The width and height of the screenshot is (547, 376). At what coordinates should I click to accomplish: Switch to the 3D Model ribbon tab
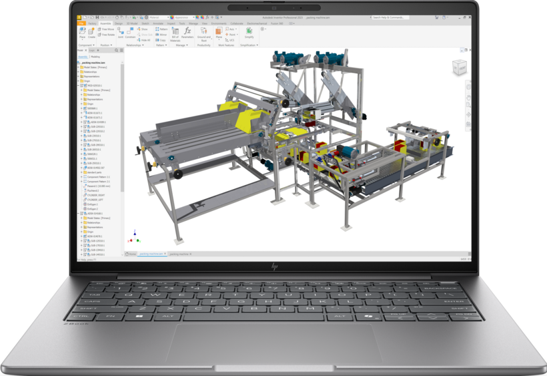132,23
